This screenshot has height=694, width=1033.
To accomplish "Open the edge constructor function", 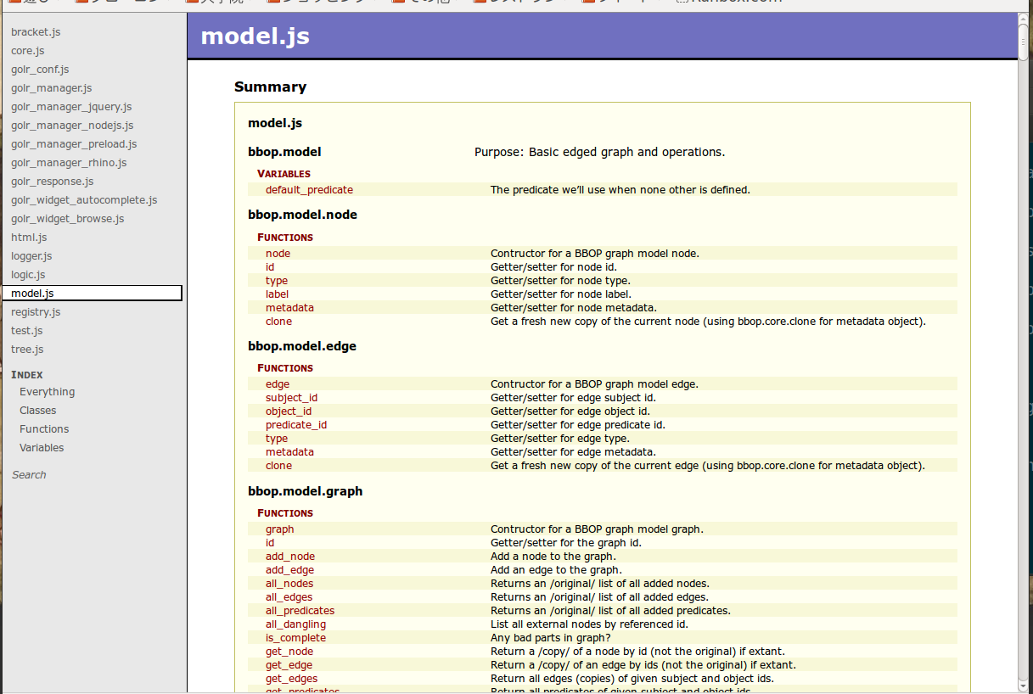I will [x=278, y=384].
